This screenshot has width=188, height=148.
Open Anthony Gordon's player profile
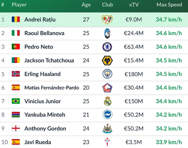(45, 128)
